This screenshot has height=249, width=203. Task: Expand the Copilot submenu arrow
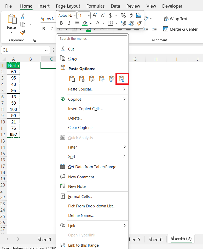click(x=125, y=99)
